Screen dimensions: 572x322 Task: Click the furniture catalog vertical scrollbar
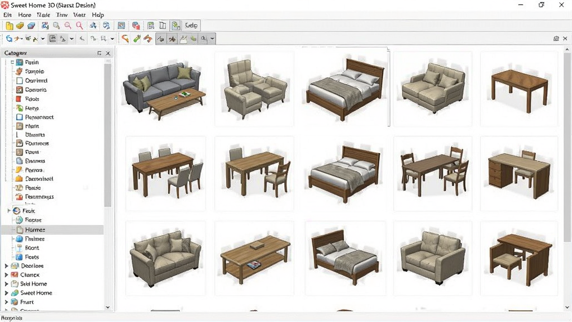coord(567,147)
